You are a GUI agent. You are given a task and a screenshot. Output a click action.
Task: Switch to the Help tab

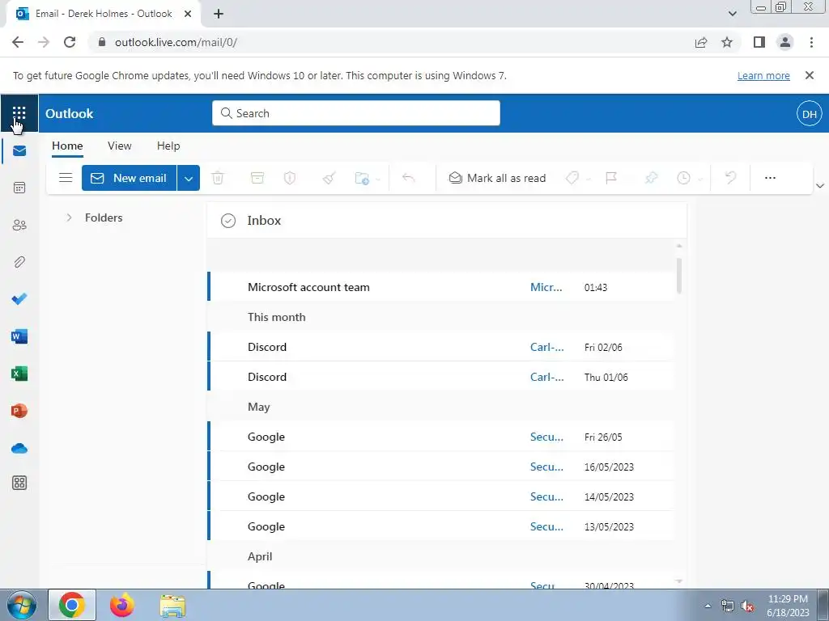[x=168, y=146]
